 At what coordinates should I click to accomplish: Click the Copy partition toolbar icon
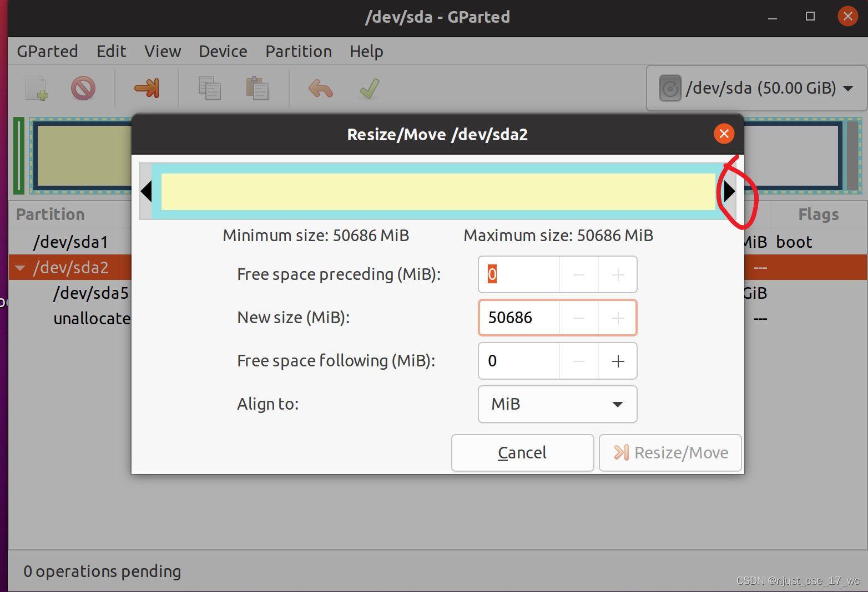click(210, 88)
